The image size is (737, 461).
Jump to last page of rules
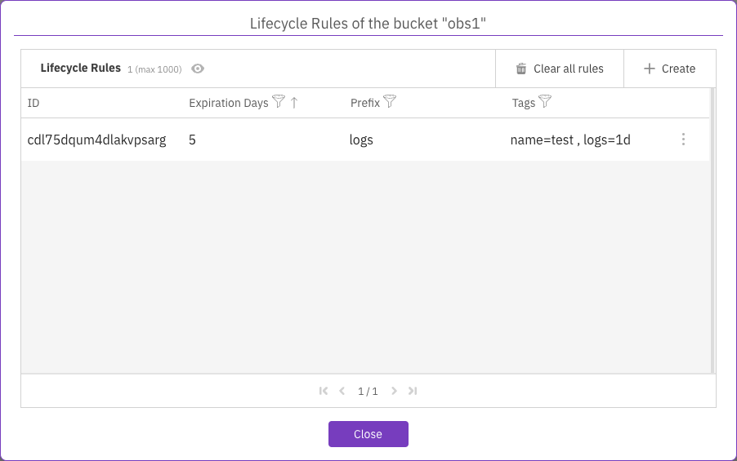click(x=413, y=391)
